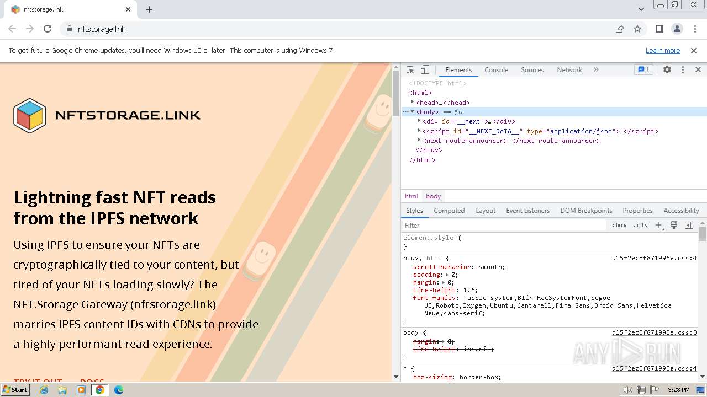Switch to the Sources tab
Screen dimensions: 707x397
tap(532, 70)
